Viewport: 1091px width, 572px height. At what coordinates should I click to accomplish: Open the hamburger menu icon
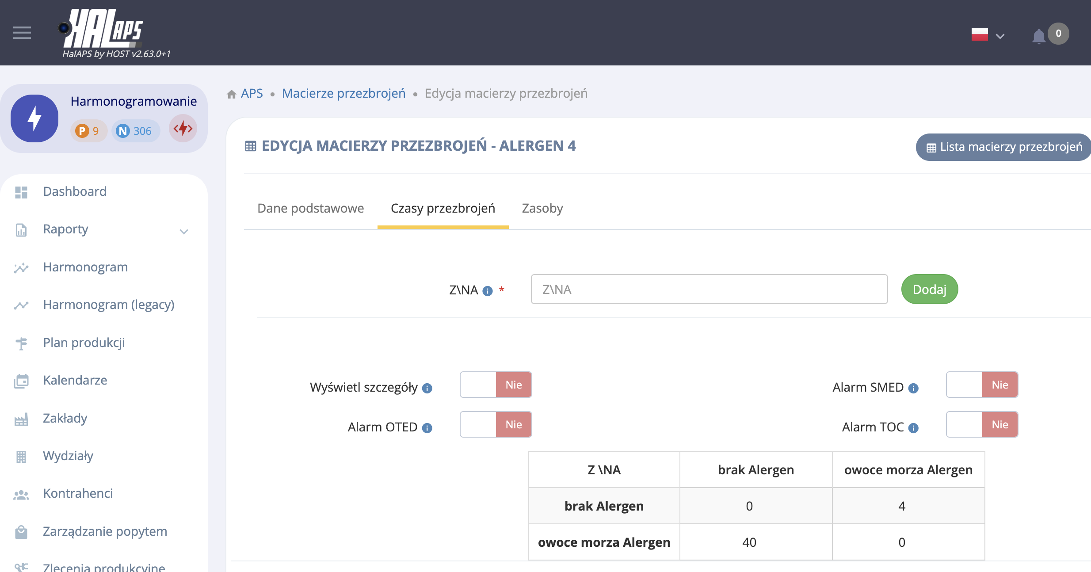click(22, 33)
